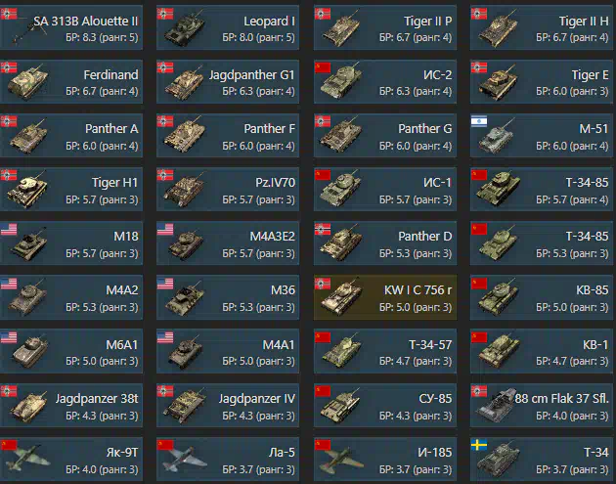The image size is (616, 484).
Task: Open the highlighted KW I C 756 r card
Action: [x=385, y=296]
